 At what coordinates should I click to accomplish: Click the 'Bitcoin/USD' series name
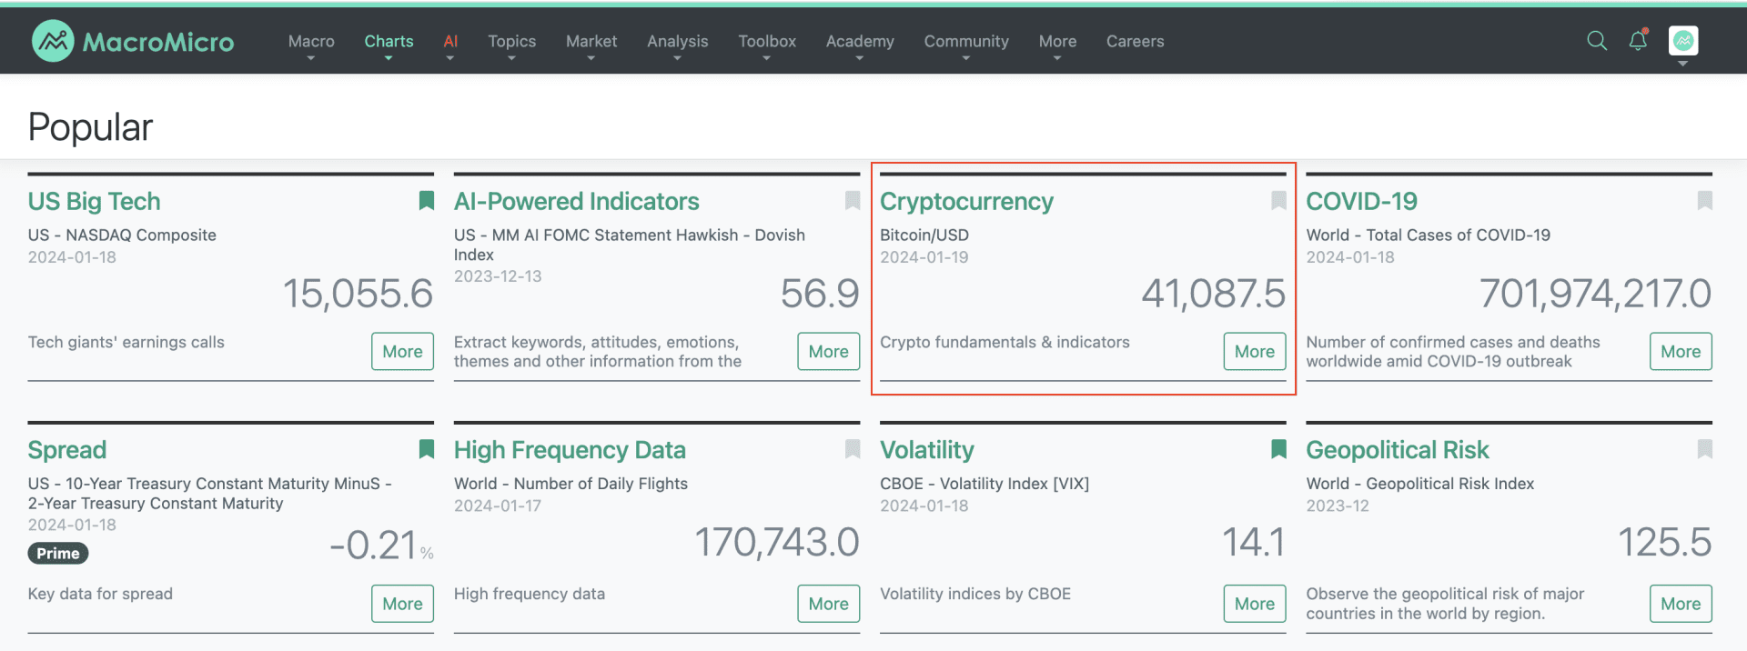click(924, 235)
